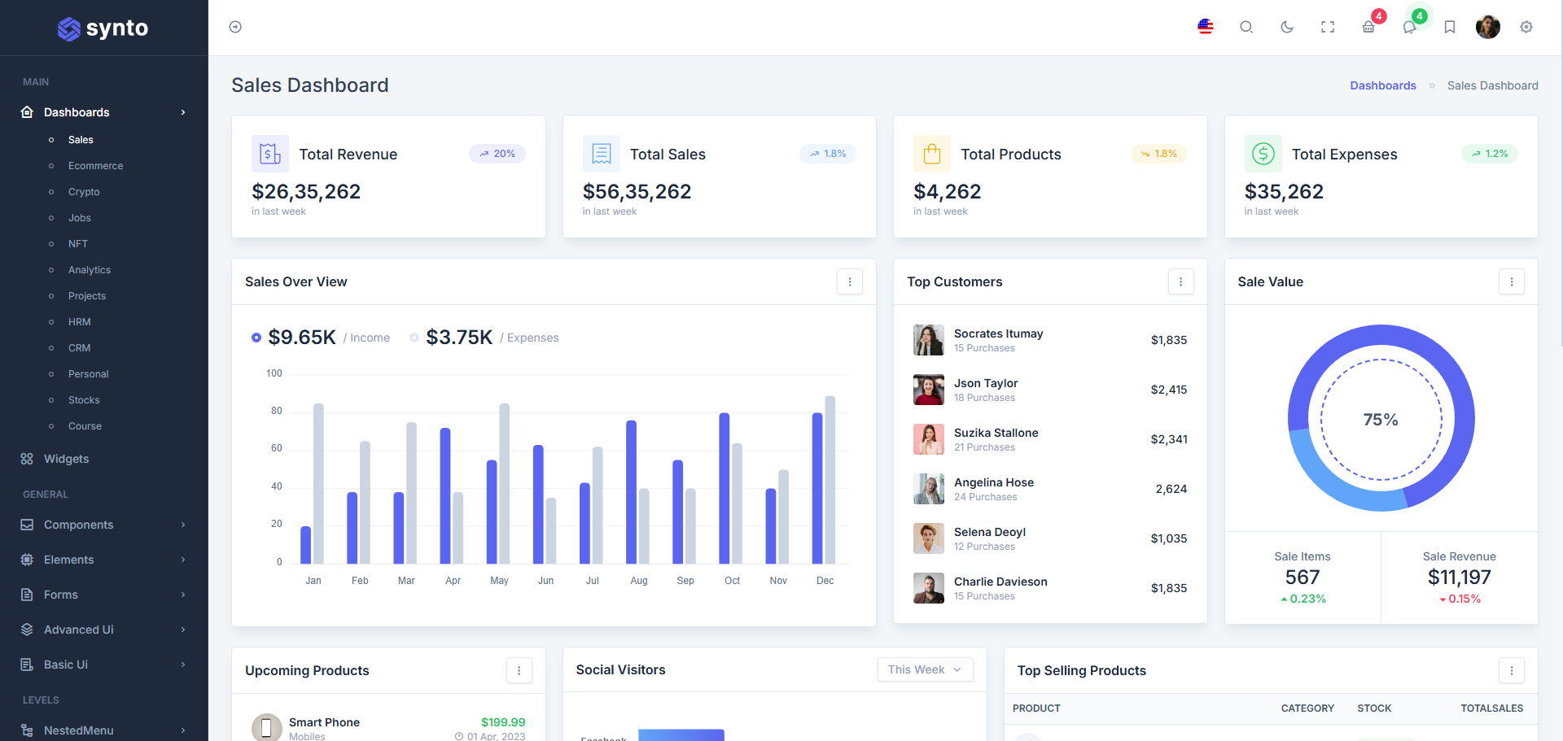Expand the Basic Ui menu chevron
The width and height of the screenshot is (1563, 741).
(183, 665)
